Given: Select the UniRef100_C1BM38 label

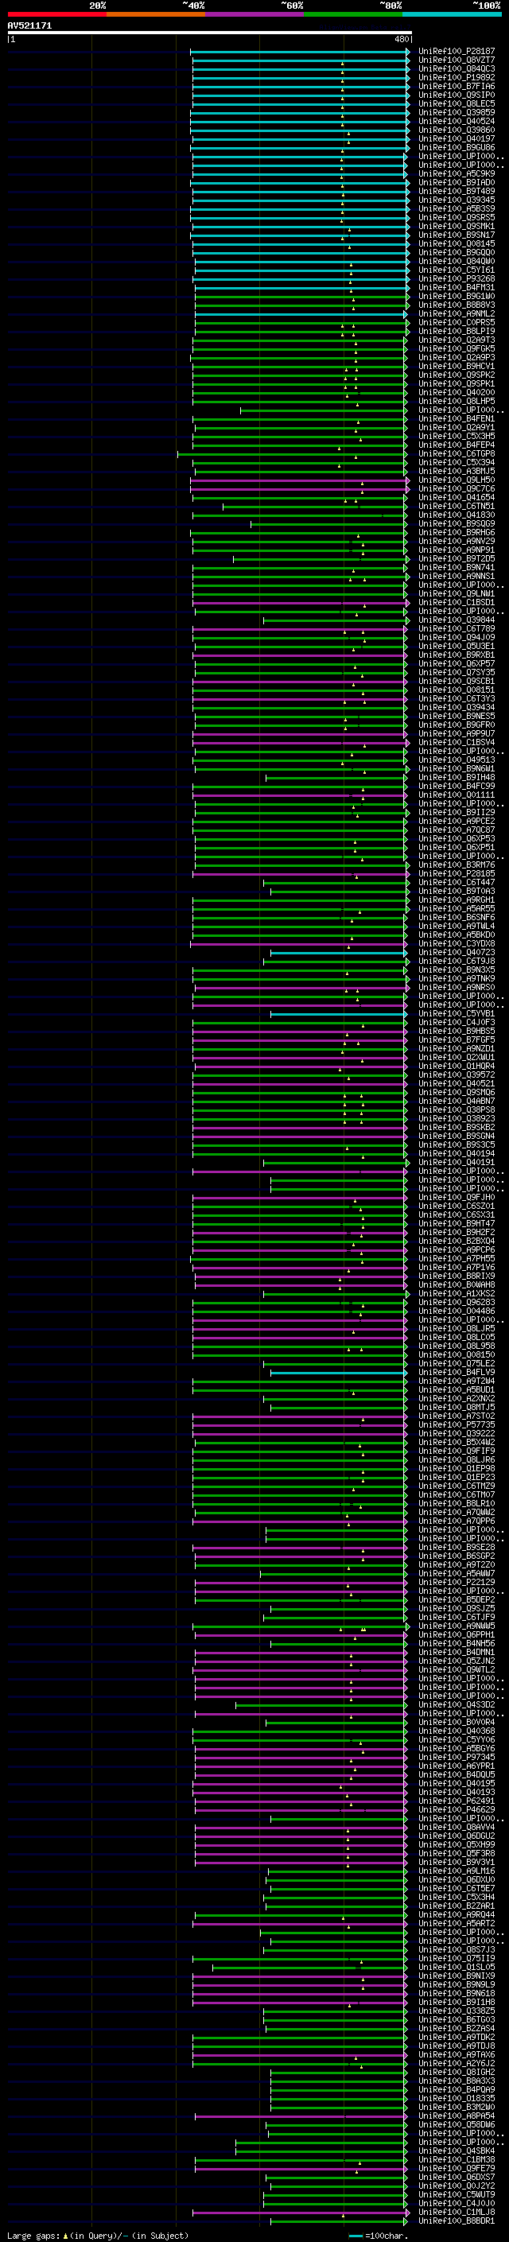Looking at the screenshot, I should pyautogui.click(x=457, y=2160).
